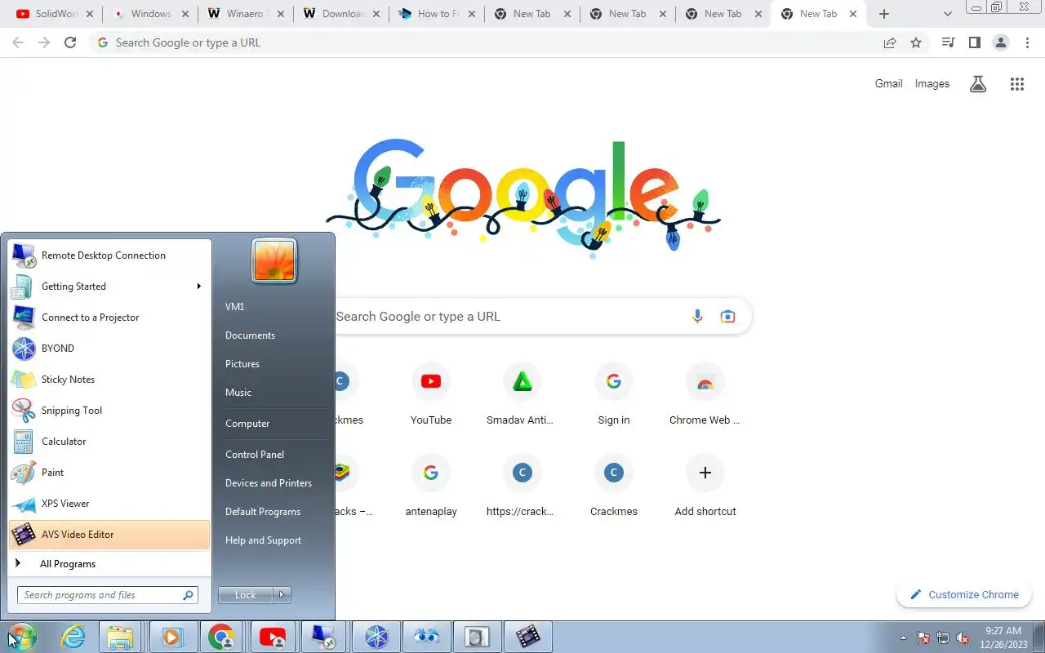The image size is (1045, 653).
Task: Open Pictures library from Start menu
Action: point(242,364)
